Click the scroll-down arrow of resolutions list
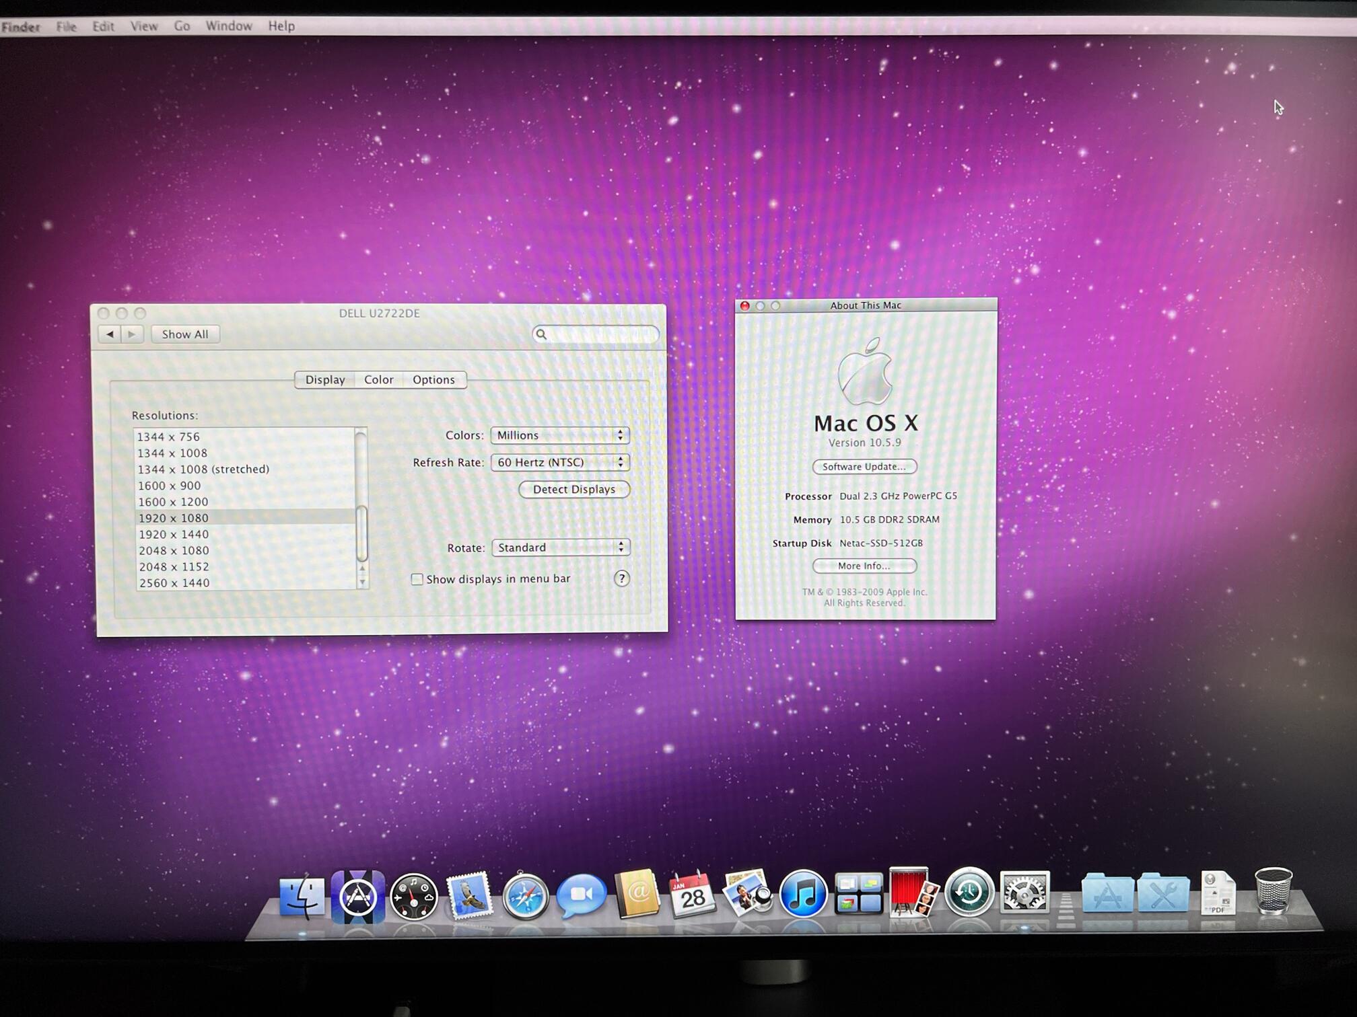1357x1017 pixels. 362,582
